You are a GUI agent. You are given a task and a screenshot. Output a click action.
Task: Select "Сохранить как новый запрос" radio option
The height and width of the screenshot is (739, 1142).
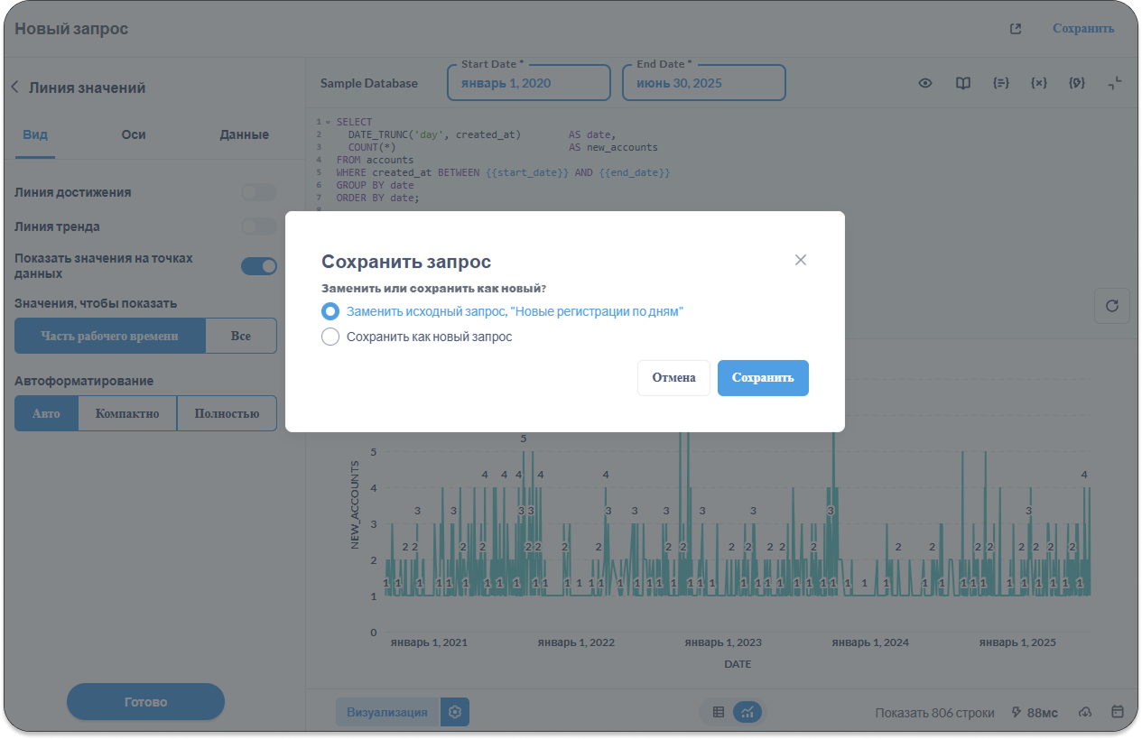coord(330,337)
